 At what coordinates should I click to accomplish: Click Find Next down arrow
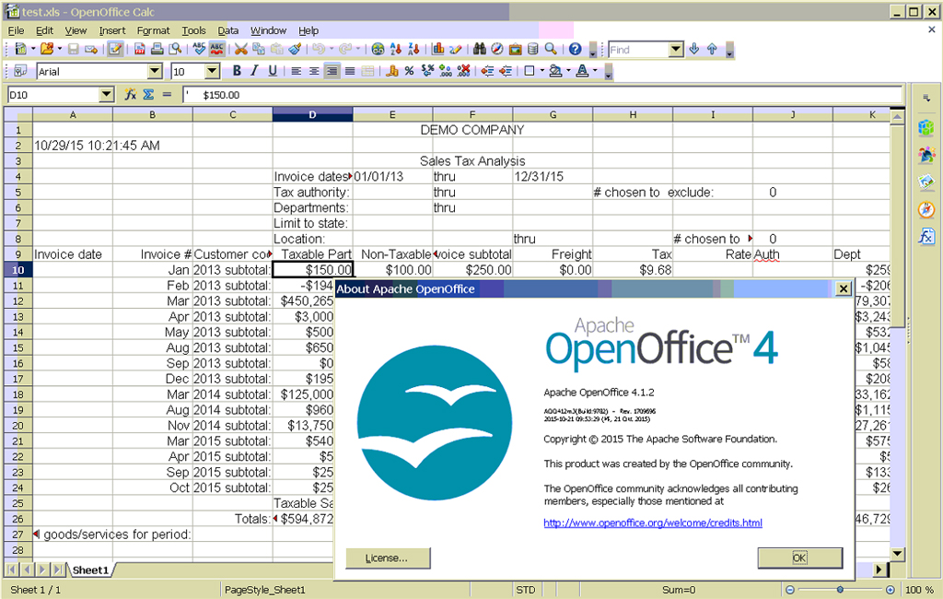694,50
